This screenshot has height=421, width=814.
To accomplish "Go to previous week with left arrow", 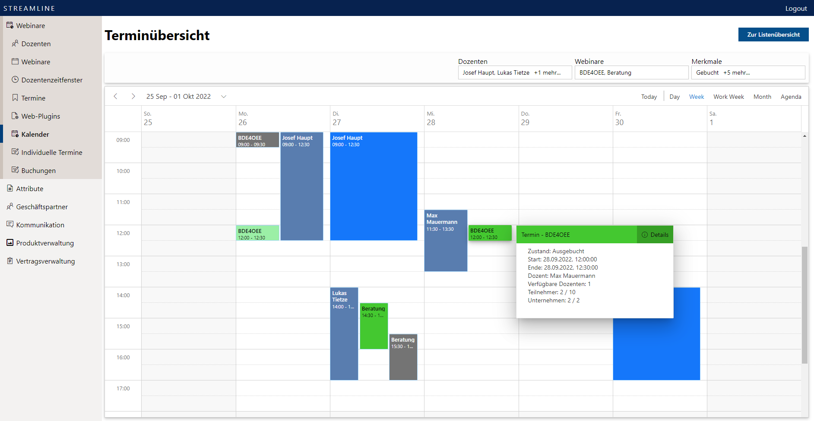I will (x=116, y=97).
